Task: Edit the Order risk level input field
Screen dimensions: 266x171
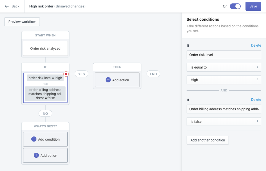Action: [224, 55]
